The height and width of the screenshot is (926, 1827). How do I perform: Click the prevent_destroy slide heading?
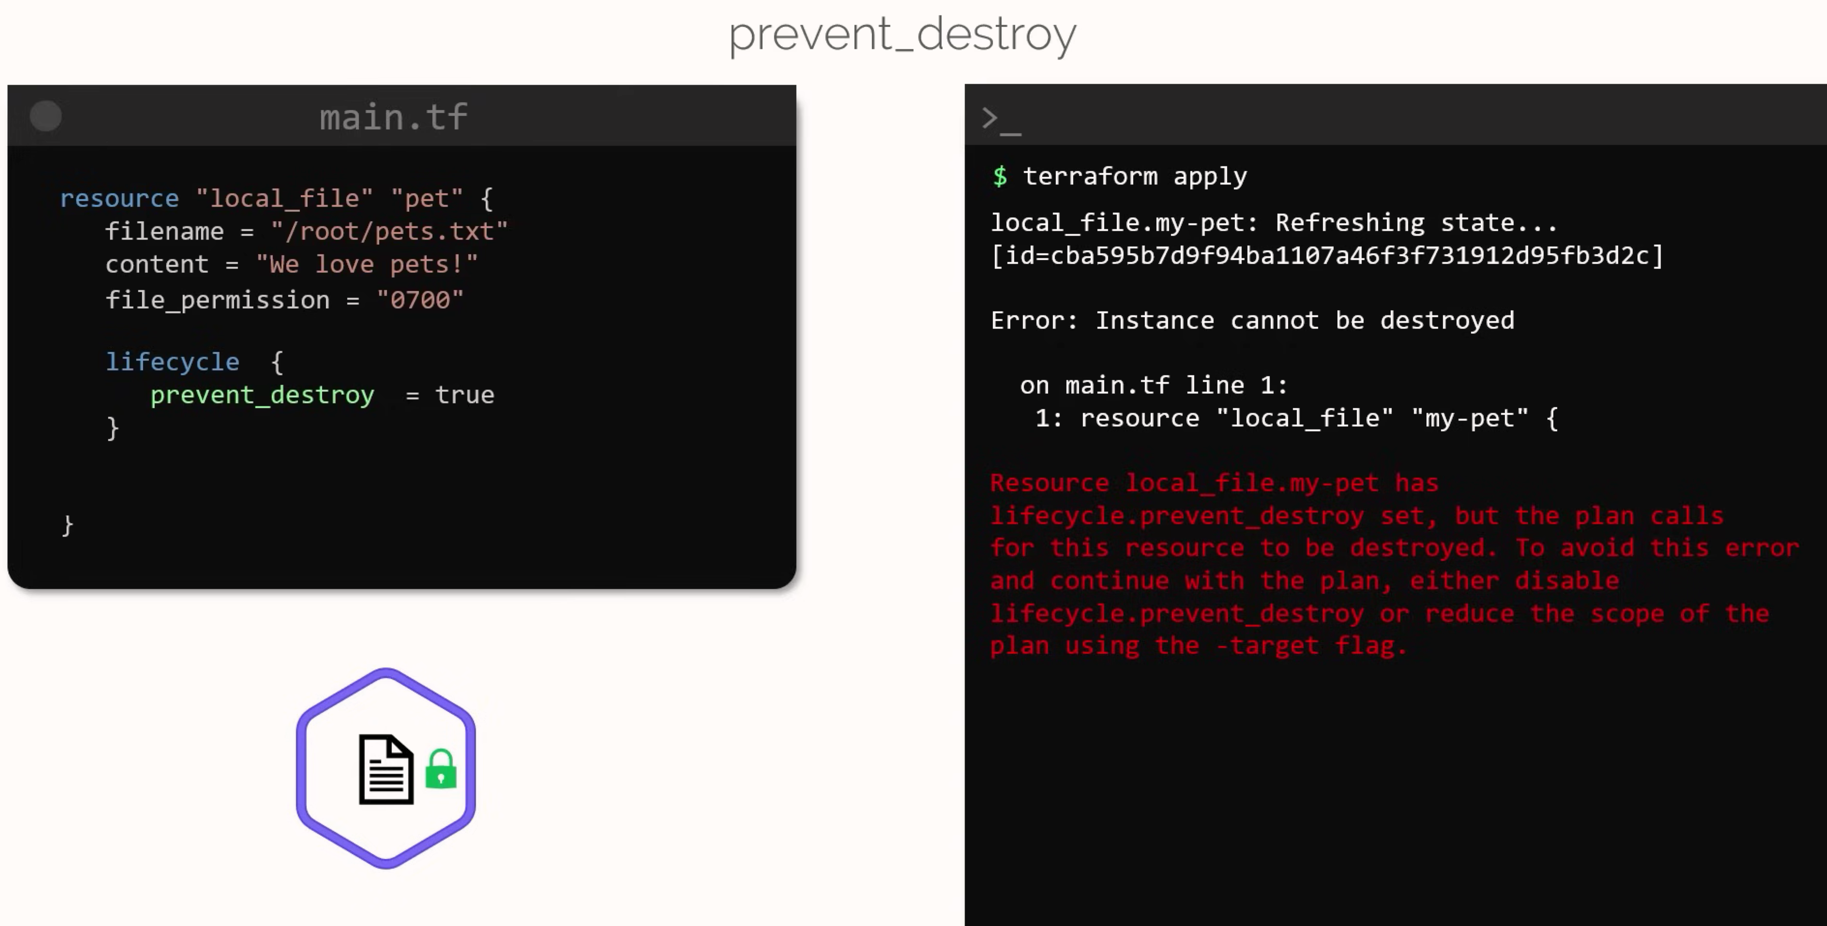pos(902,35)
